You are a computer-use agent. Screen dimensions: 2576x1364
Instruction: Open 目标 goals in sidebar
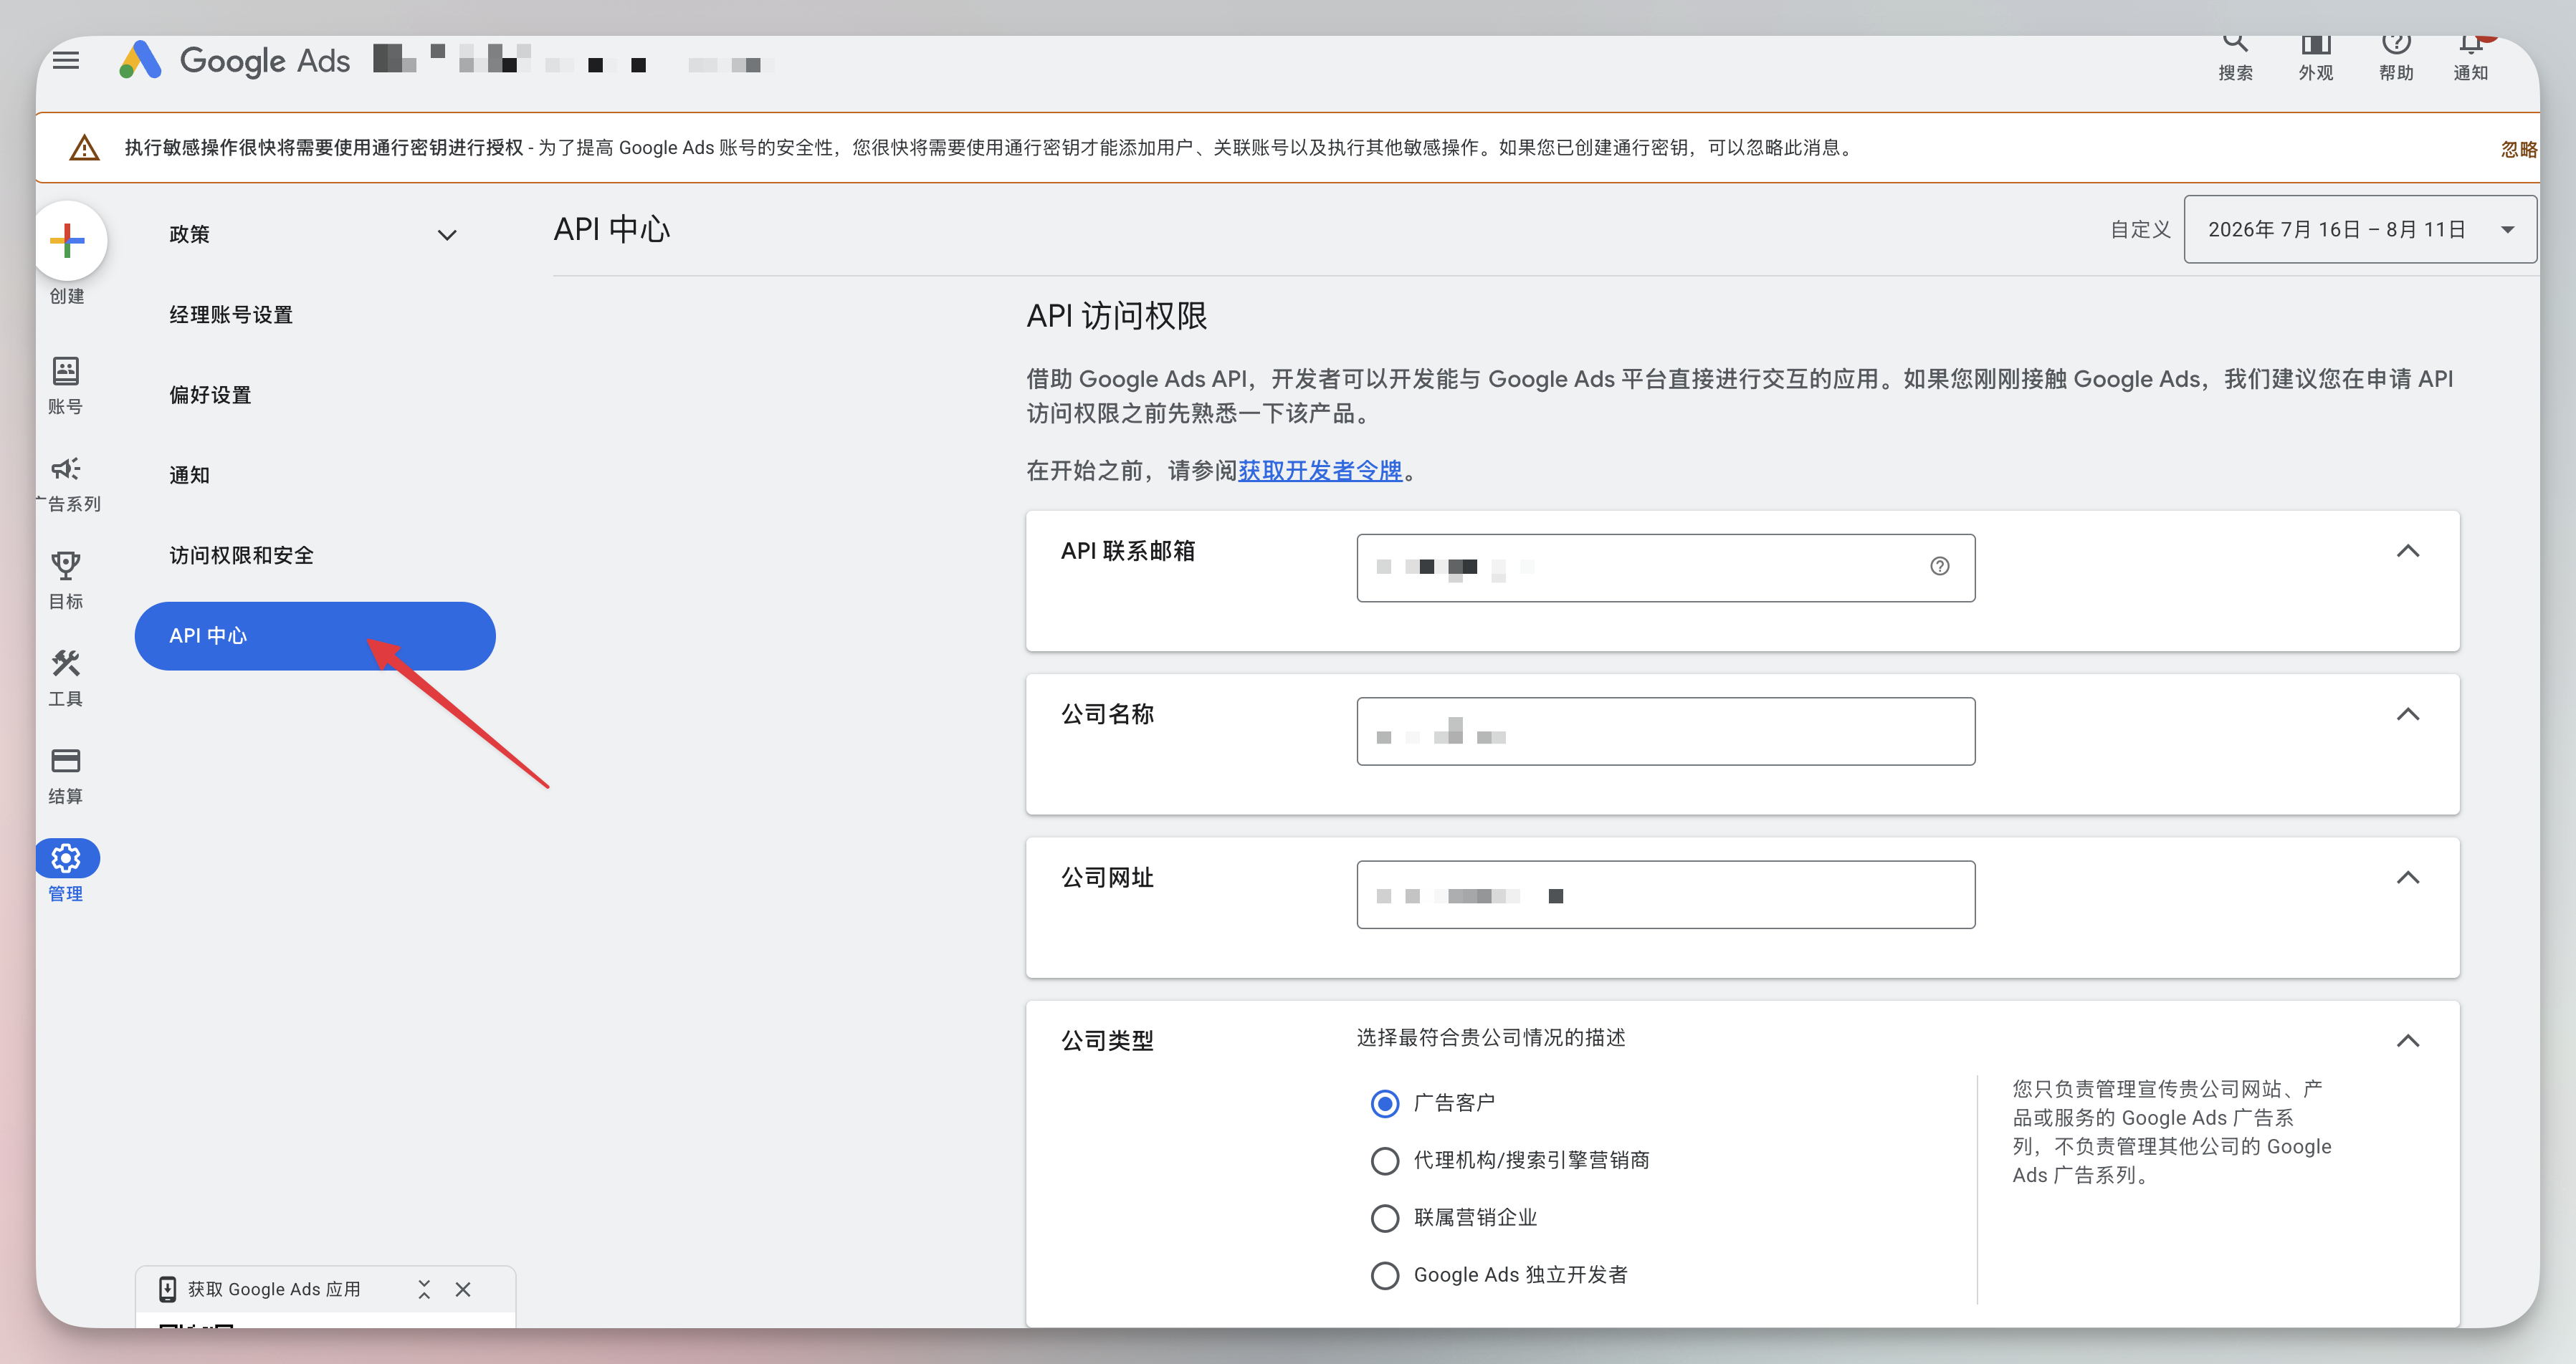(x=66, y=580)
